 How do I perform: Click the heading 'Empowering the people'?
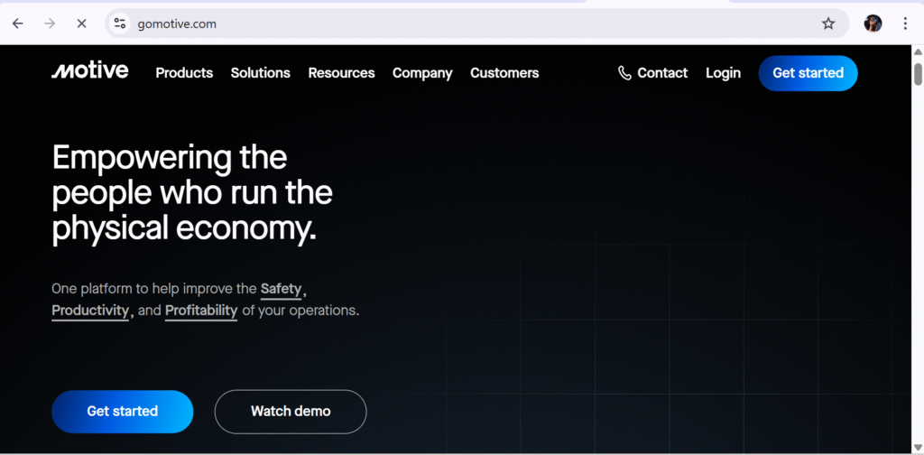coord(192,192)
